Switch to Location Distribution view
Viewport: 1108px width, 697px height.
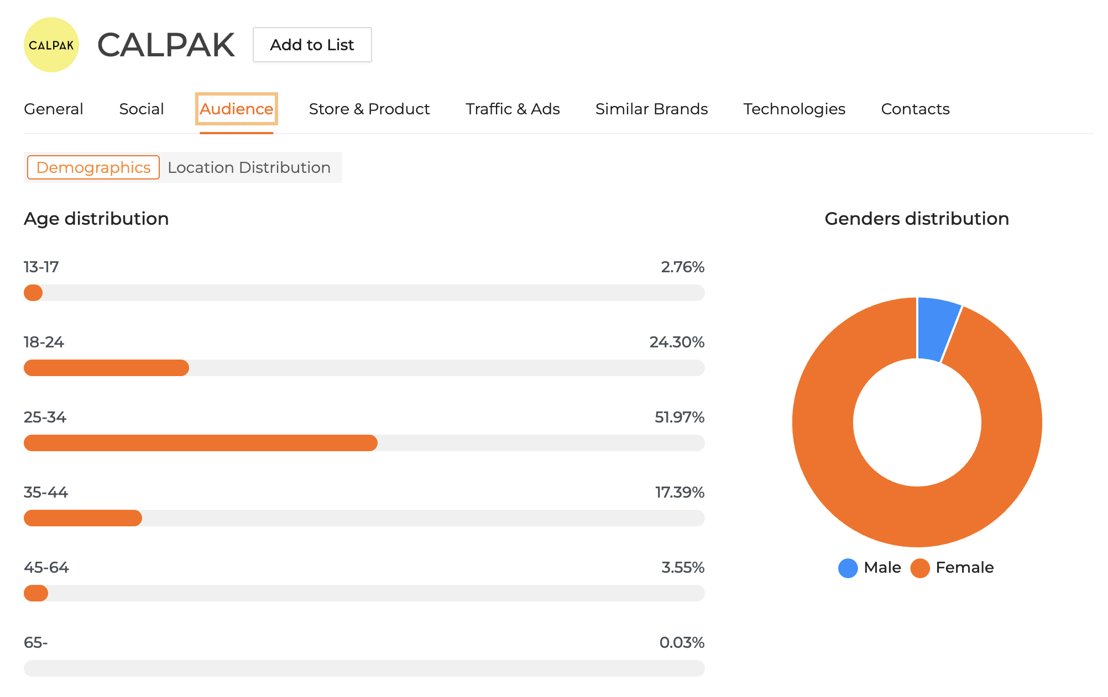[x=249, y=167]
